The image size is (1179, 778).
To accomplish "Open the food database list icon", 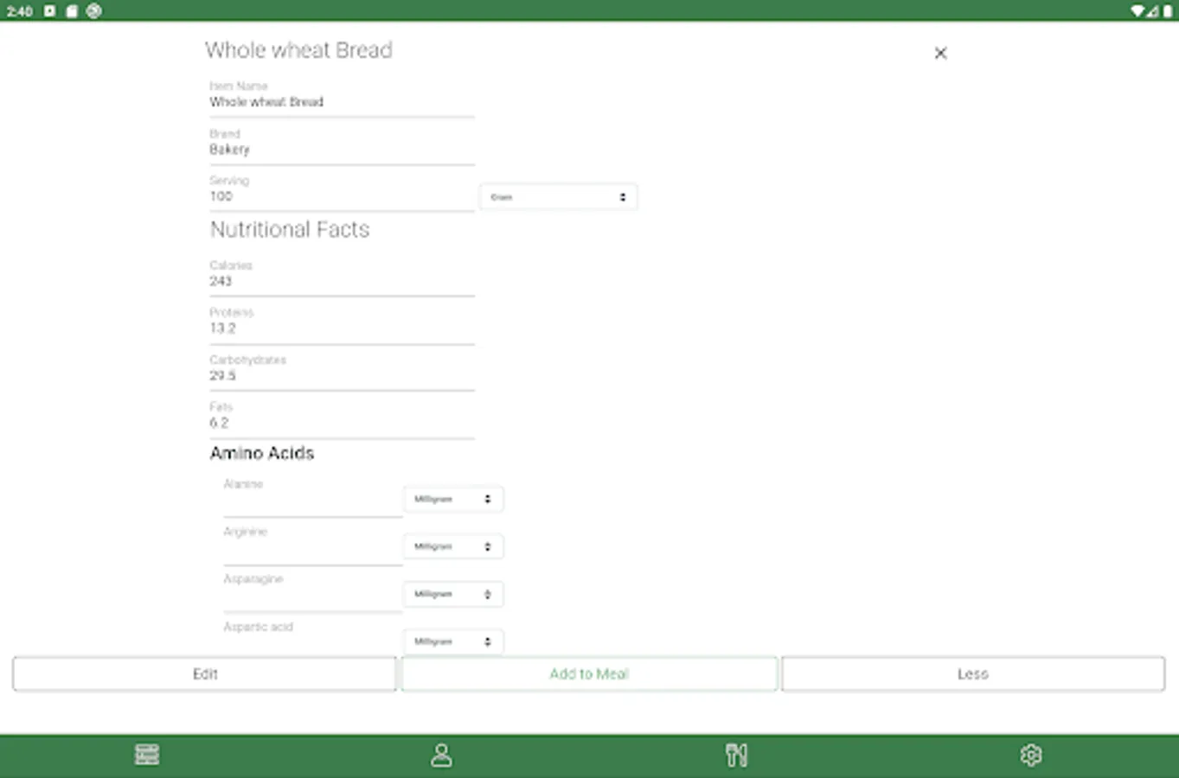I will pyautogui.click(x=147, y=754).
